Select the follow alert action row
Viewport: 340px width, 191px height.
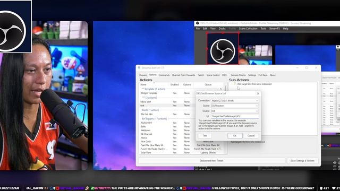click(x=181, y=101)
